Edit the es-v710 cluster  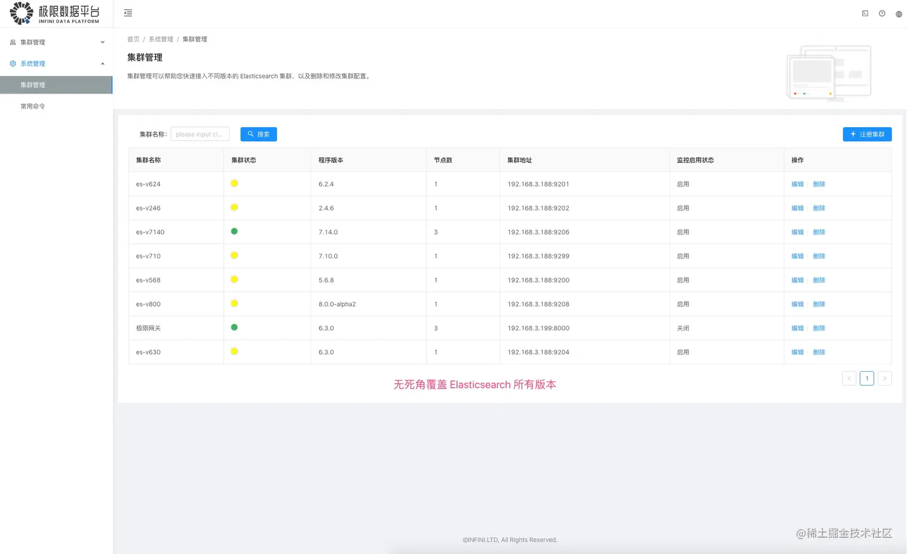tap(797, 256)
